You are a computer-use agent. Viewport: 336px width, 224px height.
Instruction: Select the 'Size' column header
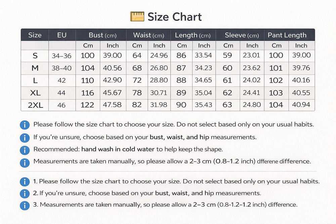pos(35,35)
